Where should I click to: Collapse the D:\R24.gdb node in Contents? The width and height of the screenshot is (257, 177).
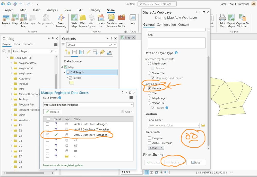coord(64,72)
